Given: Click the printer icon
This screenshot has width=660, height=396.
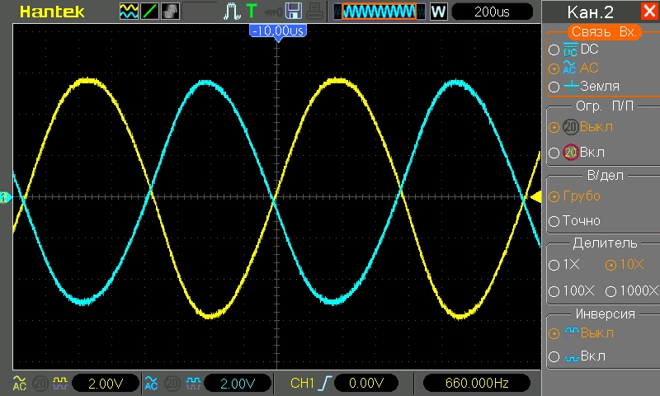Looking at the screenshot, I should click(x=314, y=12).
